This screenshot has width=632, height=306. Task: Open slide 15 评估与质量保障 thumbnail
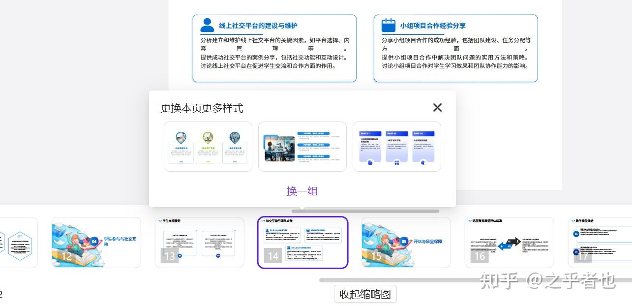(406, 242)
